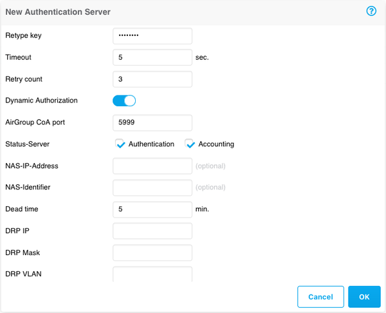Click the OK button

[x=364, y=297]
